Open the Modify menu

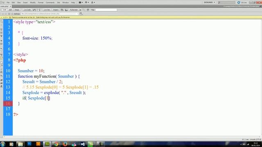pyautogui.click(x=33, y=2)
